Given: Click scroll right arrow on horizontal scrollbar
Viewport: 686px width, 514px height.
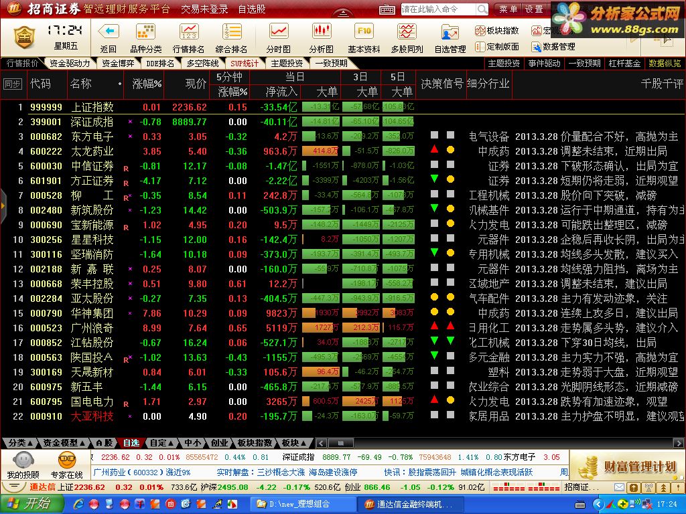Looking at the screenshot, I should pos(679,443).
